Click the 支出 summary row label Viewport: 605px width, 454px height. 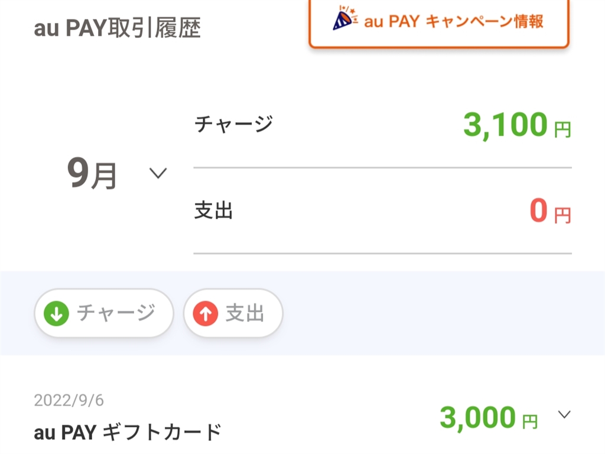point(213,211)
